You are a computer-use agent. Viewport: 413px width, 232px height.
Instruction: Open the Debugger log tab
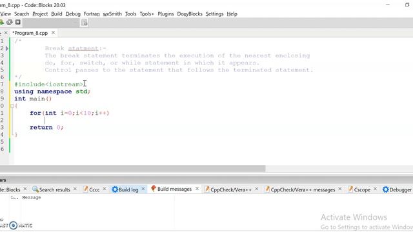[398, 189]
